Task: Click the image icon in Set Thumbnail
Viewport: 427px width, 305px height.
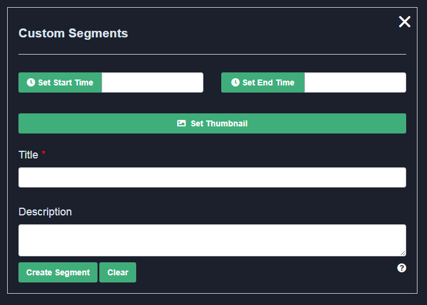Action: [x=181, y=123]
